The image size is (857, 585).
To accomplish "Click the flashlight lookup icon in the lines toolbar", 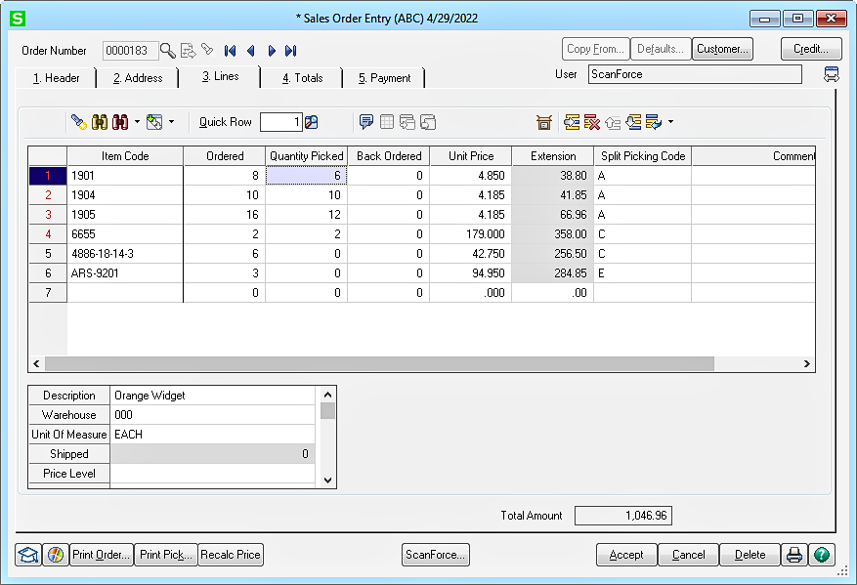I will point(79,122).
